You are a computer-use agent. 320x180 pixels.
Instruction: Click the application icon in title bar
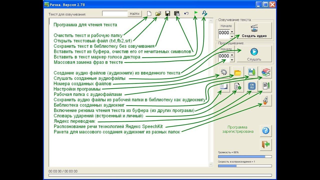point(46,4)
